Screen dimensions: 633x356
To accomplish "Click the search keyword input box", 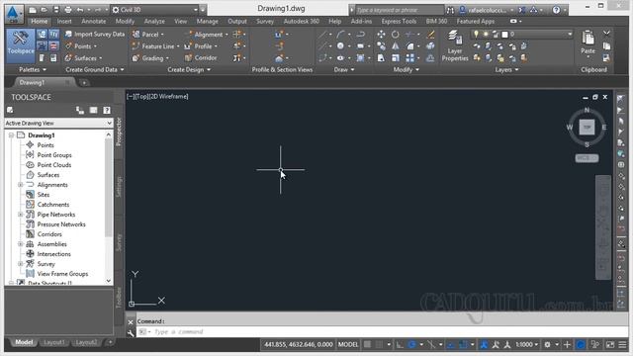I will tap(400, 10).
